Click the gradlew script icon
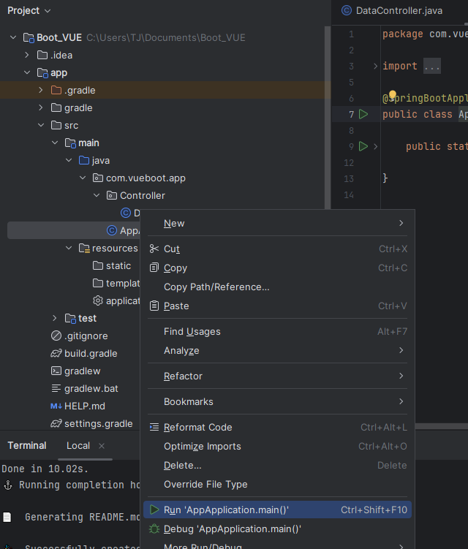Screen dimensions: 468x549 click(56, 371)
